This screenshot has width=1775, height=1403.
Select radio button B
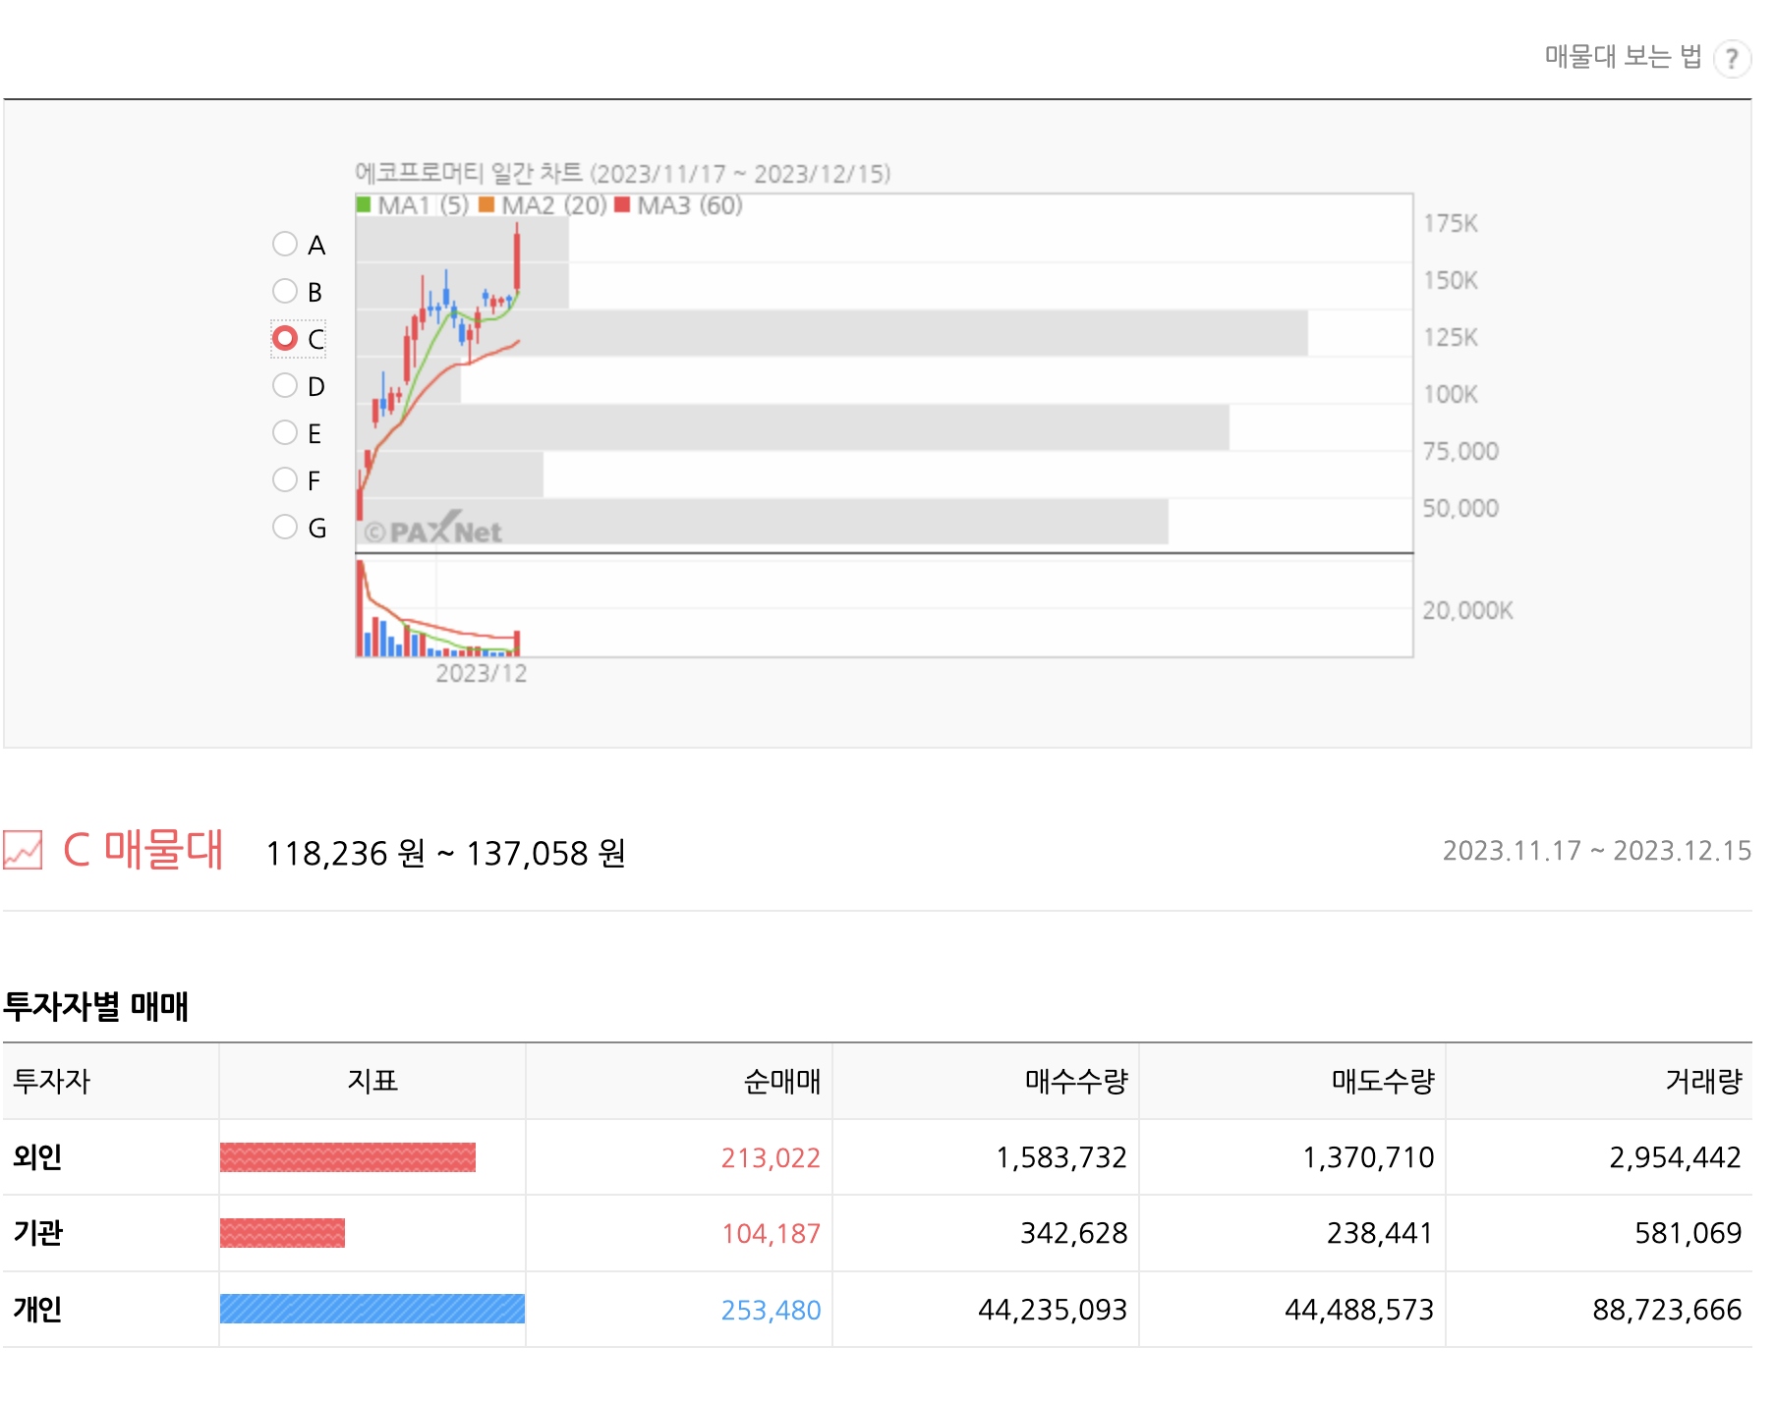285,291
